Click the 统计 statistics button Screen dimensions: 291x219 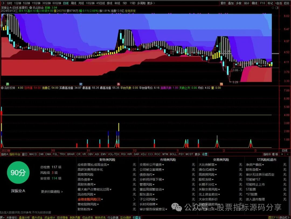tap(247, 3)
